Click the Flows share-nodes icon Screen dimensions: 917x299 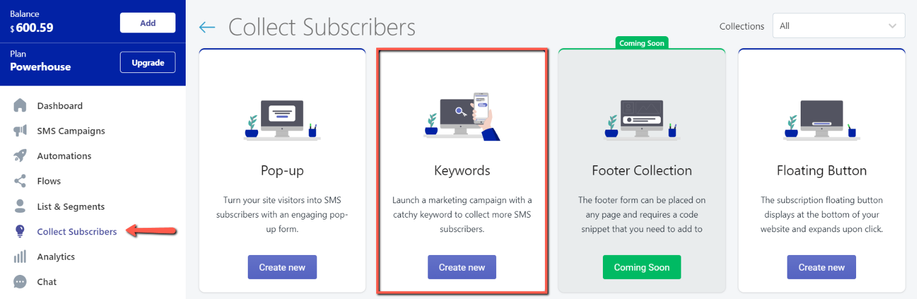click(20, 181)
